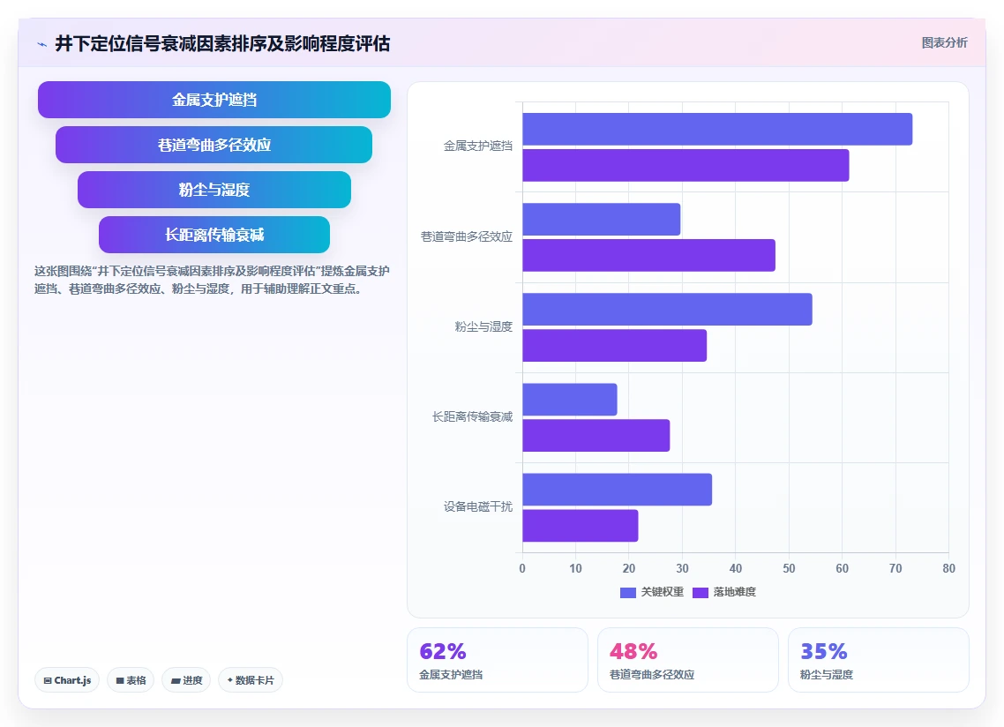Viewport: 1004px width, 727px height.
Task: Click the title 井下定位信号衰减因素排序及影响程度评估
Action: (222, 43)
